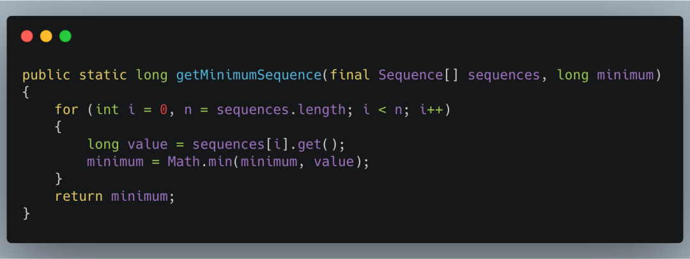The width and height of the screenshot is (690, 259).
Task: Click the green maximize dot
Action: click(66, 36)
